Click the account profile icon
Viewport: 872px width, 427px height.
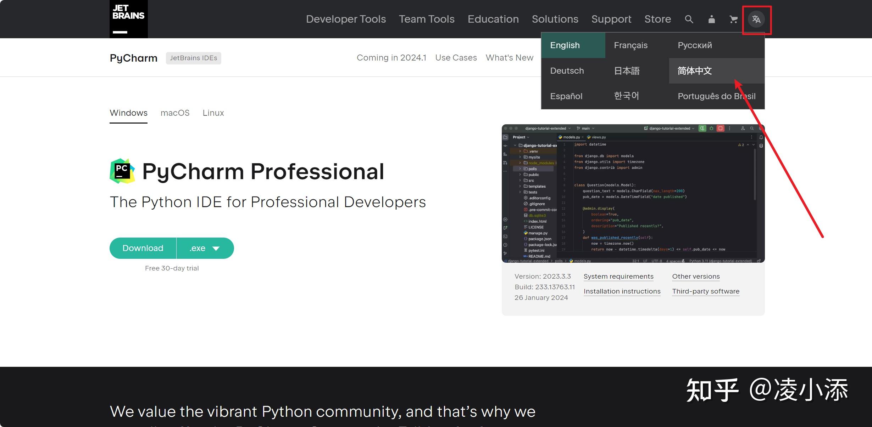pyautogui.click(x=711, y=19)
